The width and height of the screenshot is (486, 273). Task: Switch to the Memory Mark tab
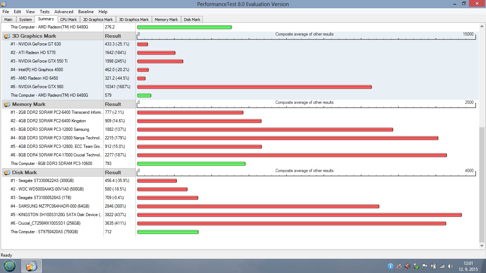(166, 20)
